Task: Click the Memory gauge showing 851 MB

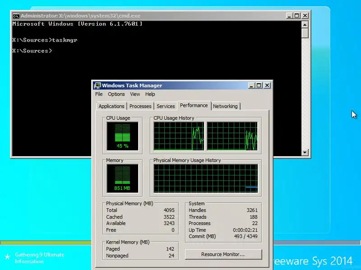Action: coord(122,178)
